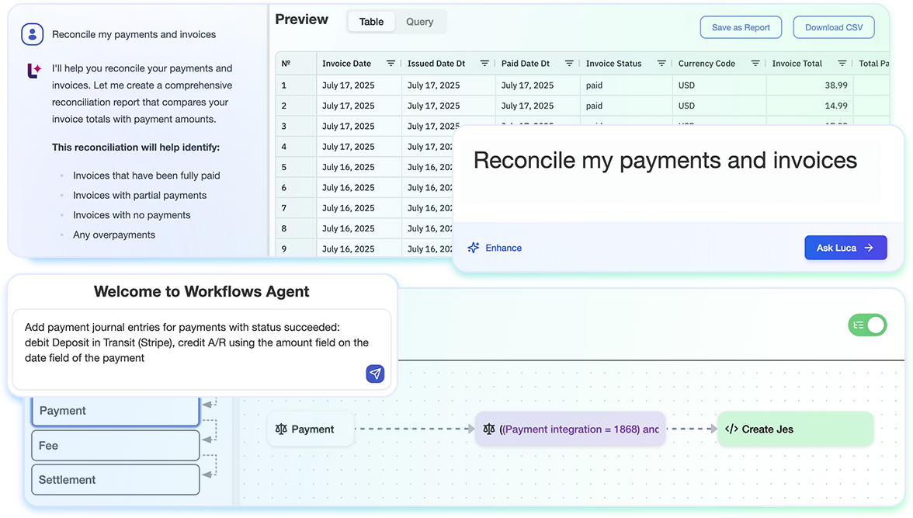The height and width of the screenshot is (518, 913).
Task: Click the Enhance sparkle icon
Action: [x=474, y=248]
